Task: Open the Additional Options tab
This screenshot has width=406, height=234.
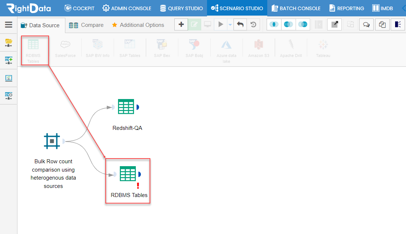Action: [x=138, y=25]
